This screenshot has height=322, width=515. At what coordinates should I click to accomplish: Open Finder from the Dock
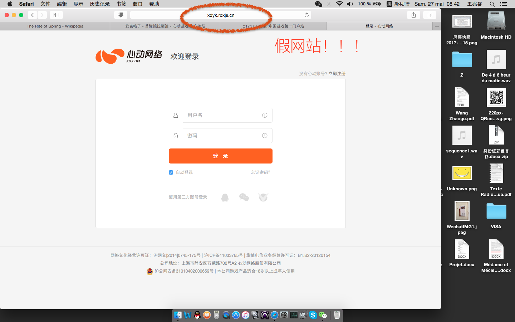coord(178,315)
